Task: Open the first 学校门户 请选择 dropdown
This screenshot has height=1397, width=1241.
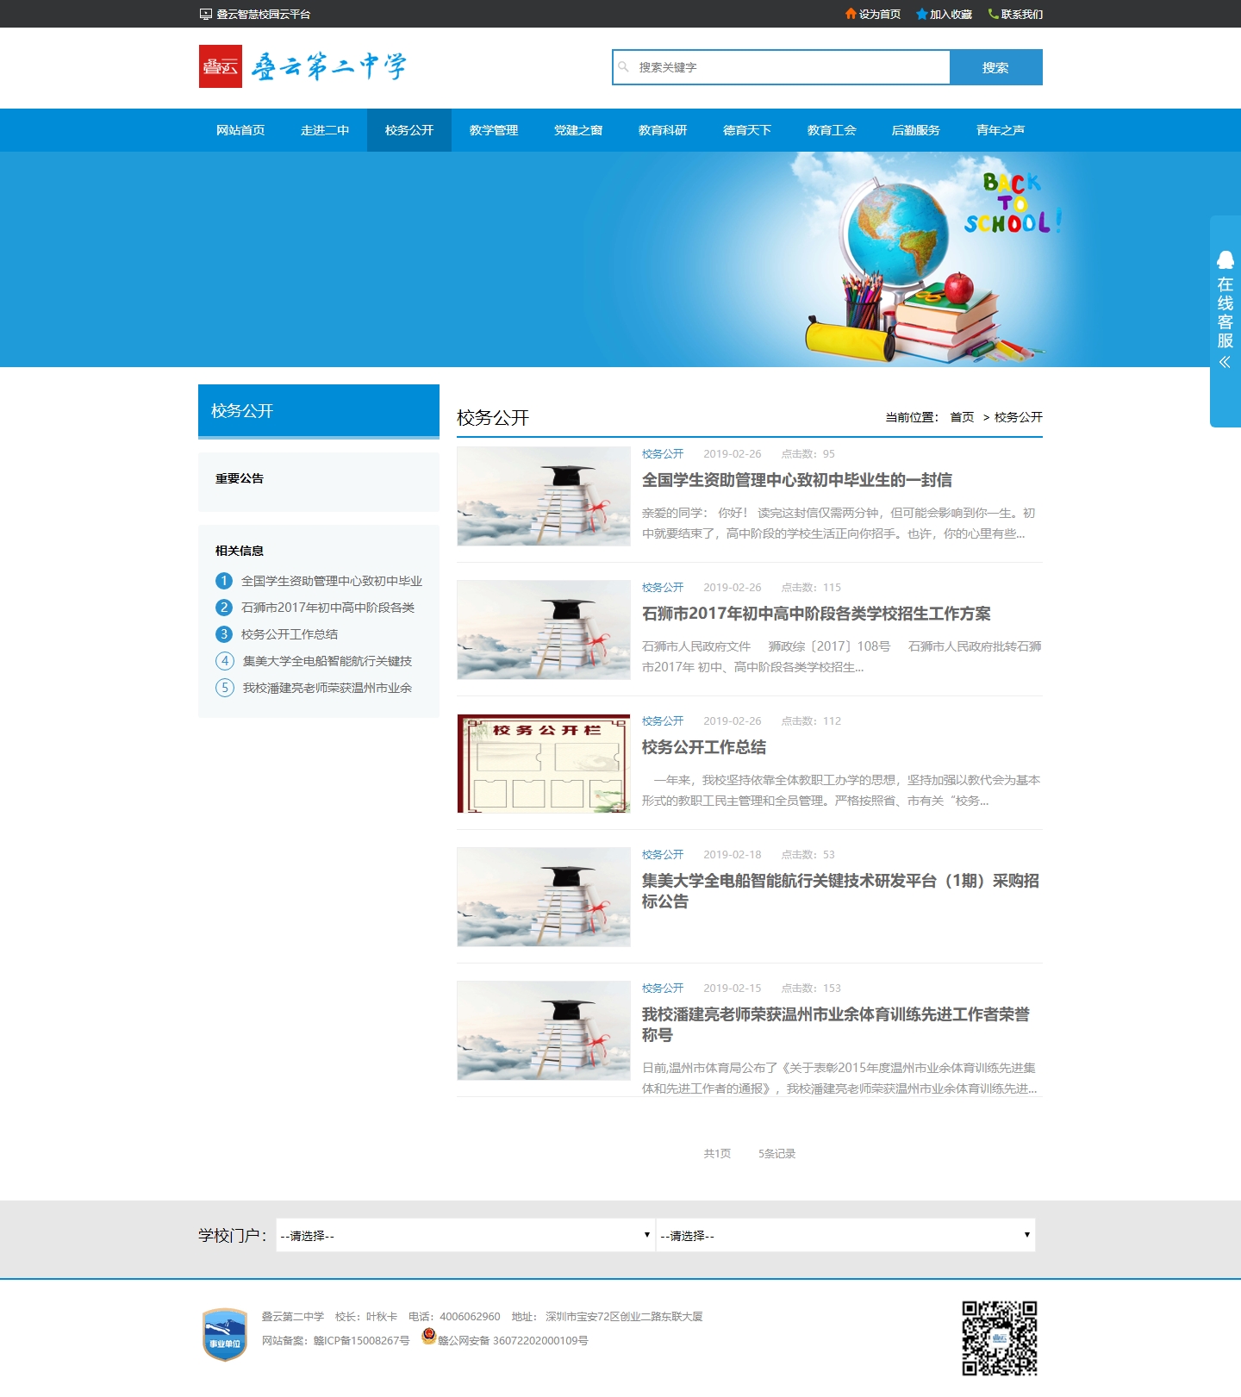Action: pyautogui.click(x=465, y=1235)
